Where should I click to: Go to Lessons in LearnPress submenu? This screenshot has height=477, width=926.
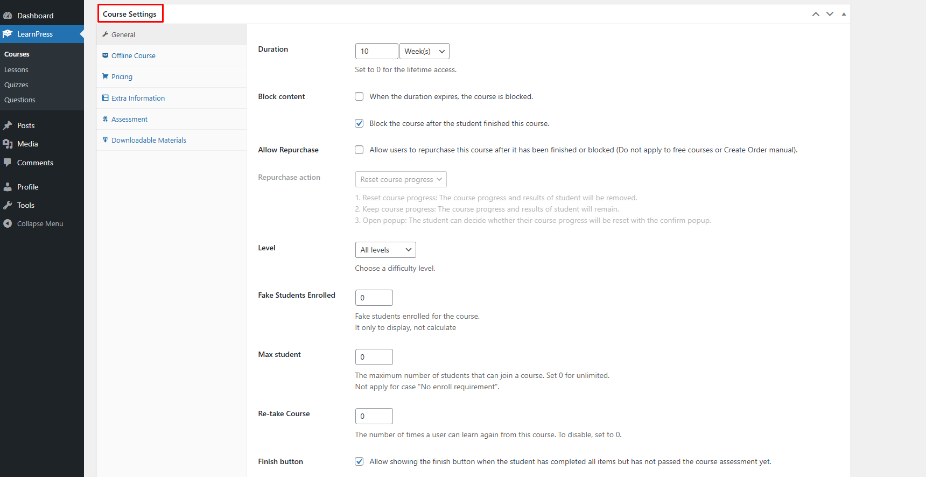coord(16,69)
